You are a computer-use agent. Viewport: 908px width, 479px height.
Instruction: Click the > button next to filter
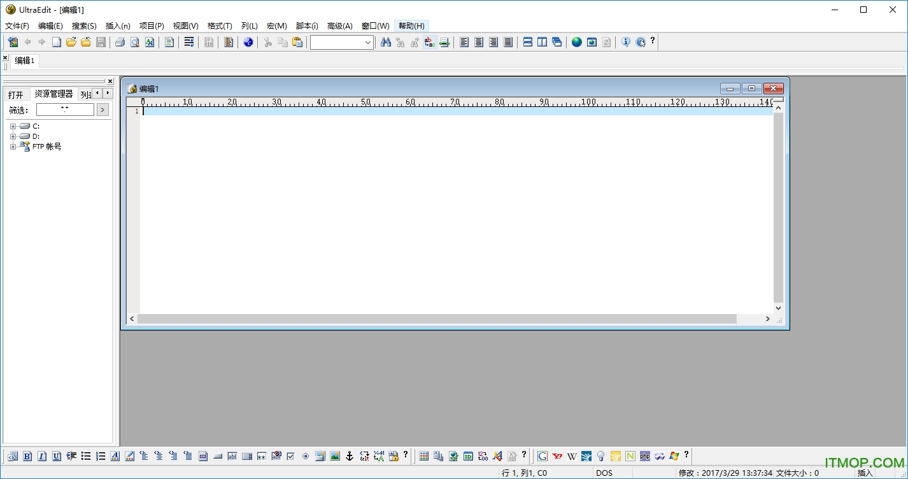coord(103,110)
